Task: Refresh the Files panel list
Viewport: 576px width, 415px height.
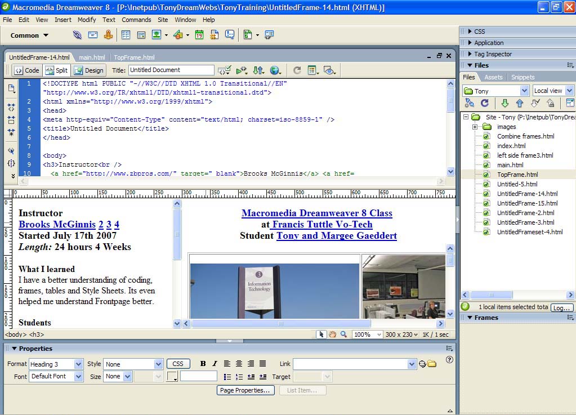Action: 485,103
